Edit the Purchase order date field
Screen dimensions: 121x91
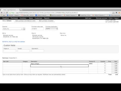tap(38, 29)
